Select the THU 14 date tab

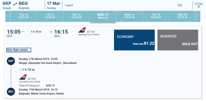[23, 16]
